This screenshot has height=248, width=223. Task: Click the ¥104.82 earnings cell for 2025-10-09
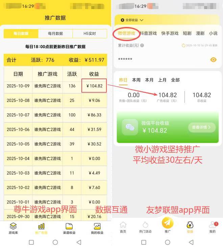[x=94, y=86]
